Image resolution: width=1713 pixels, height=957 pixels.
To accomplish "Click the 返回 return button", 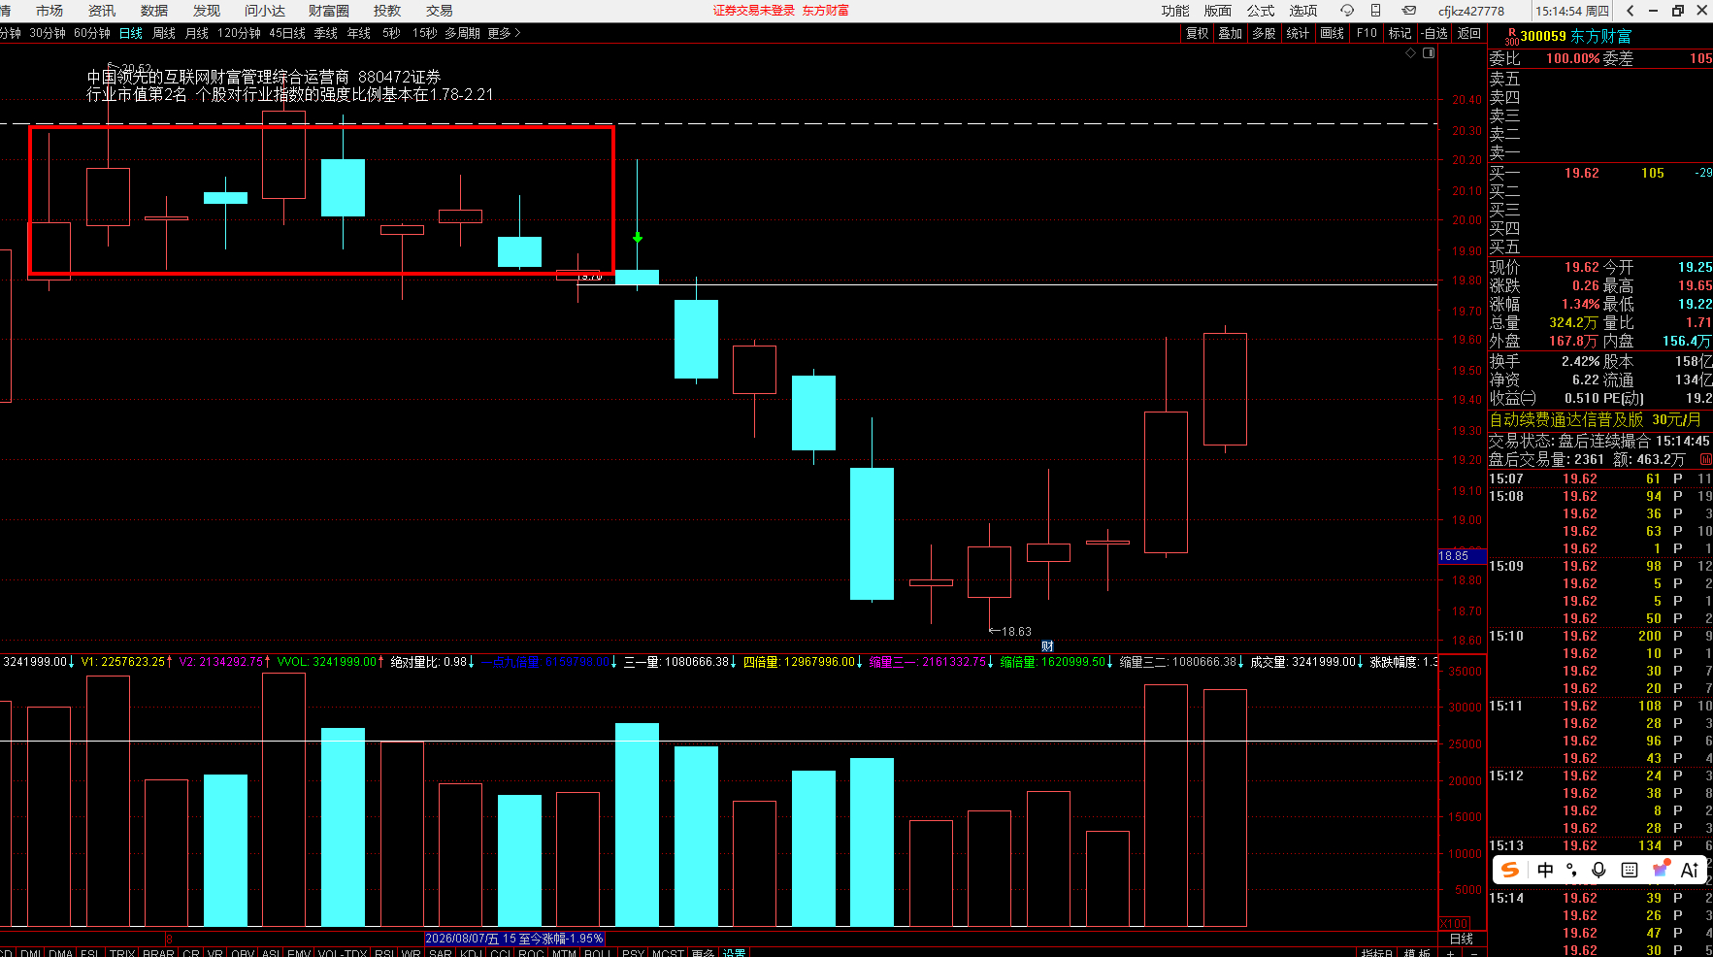I will (1469, 33).
